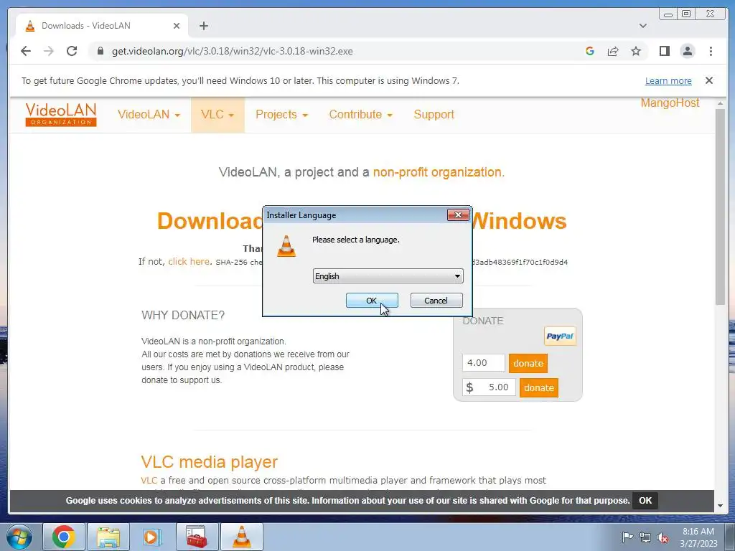The image size is (735, 551).
Task: Open the English language dropdown
Action: tap(388, 276)
